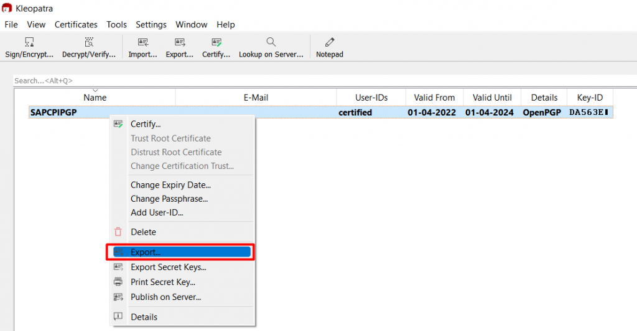This screenshot has height=331, width=637.
Task: Click the Details icon in context menu
Action: (x=118, y=316)
